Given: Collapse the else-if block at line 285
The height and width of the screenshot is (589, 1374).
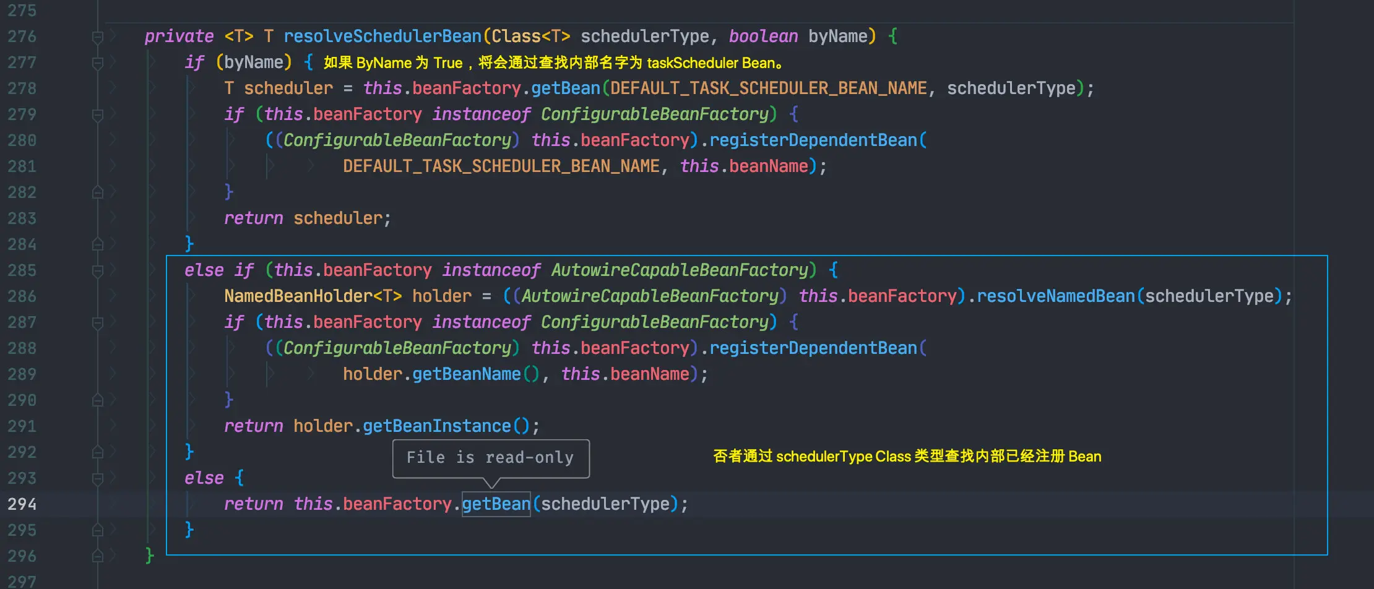Looking at the screenshot, I should click(97, 271).
